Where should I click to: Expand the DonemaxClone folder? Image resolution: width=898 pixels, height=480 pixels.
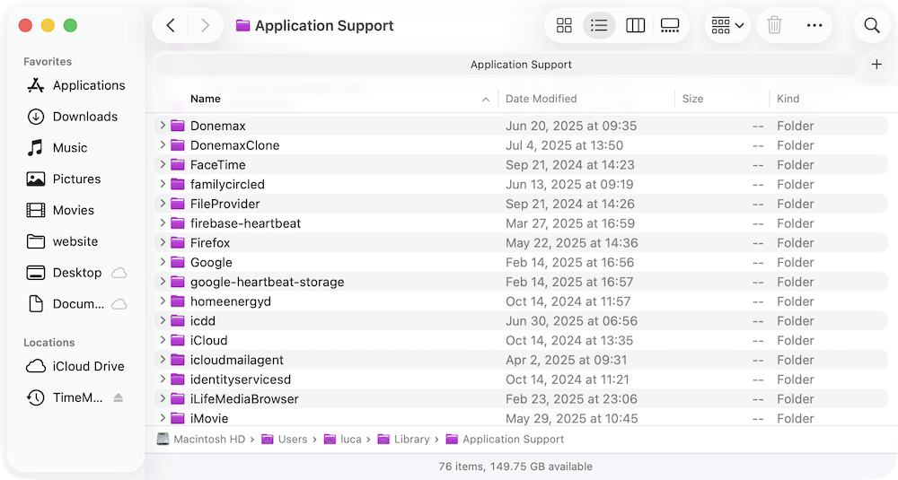point(163,144)
